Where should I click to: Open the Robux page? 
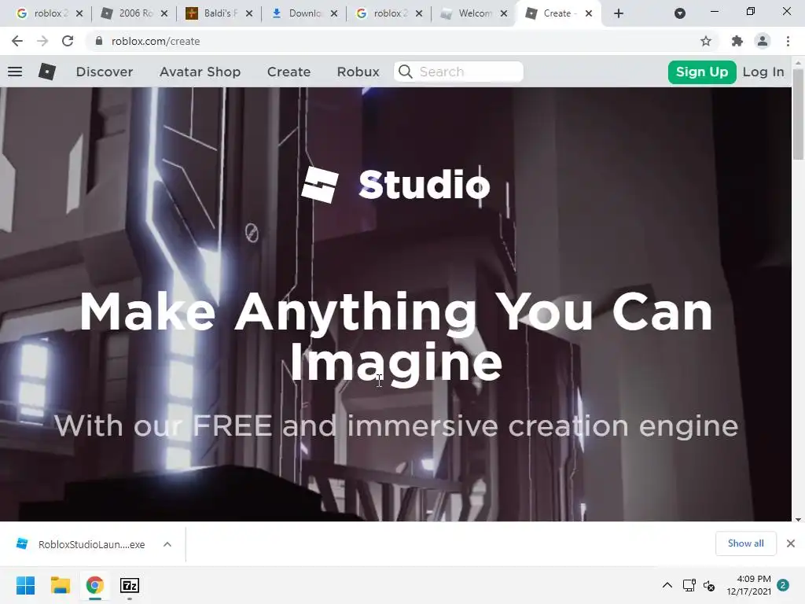(x=358, y=72)
